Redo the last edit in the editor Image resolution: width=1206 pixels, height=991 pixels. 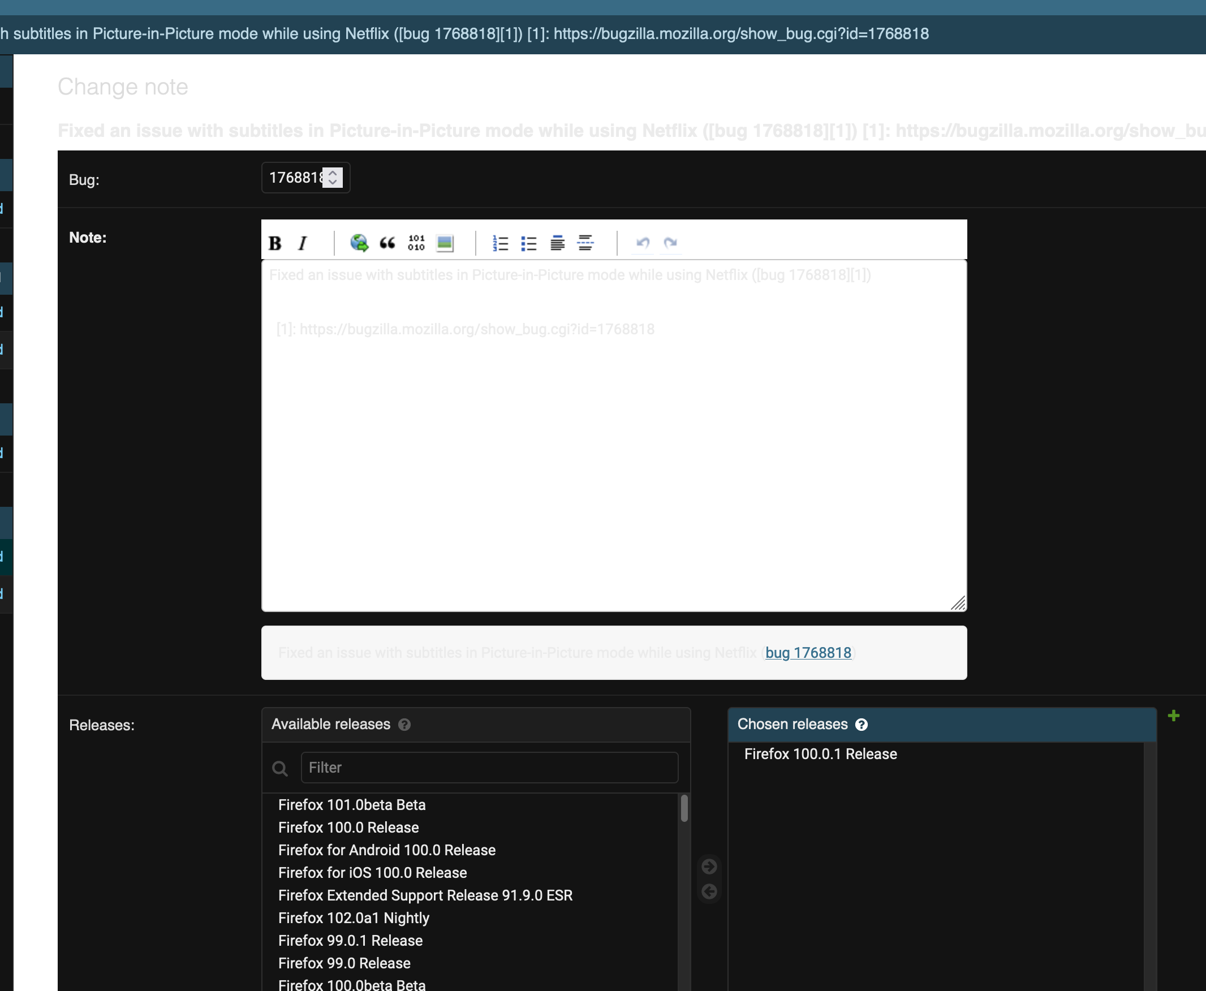[671, 243]
